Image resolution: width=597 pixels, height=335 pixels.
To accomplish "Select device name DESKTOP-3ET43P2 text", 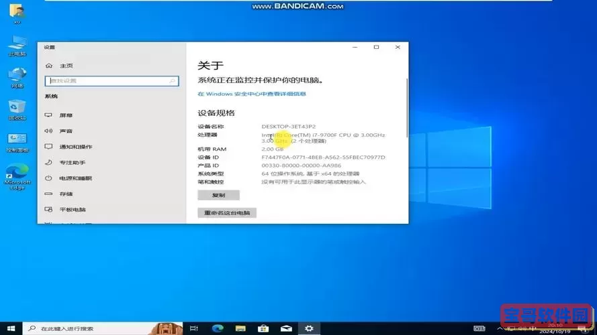I will (289, 127).
